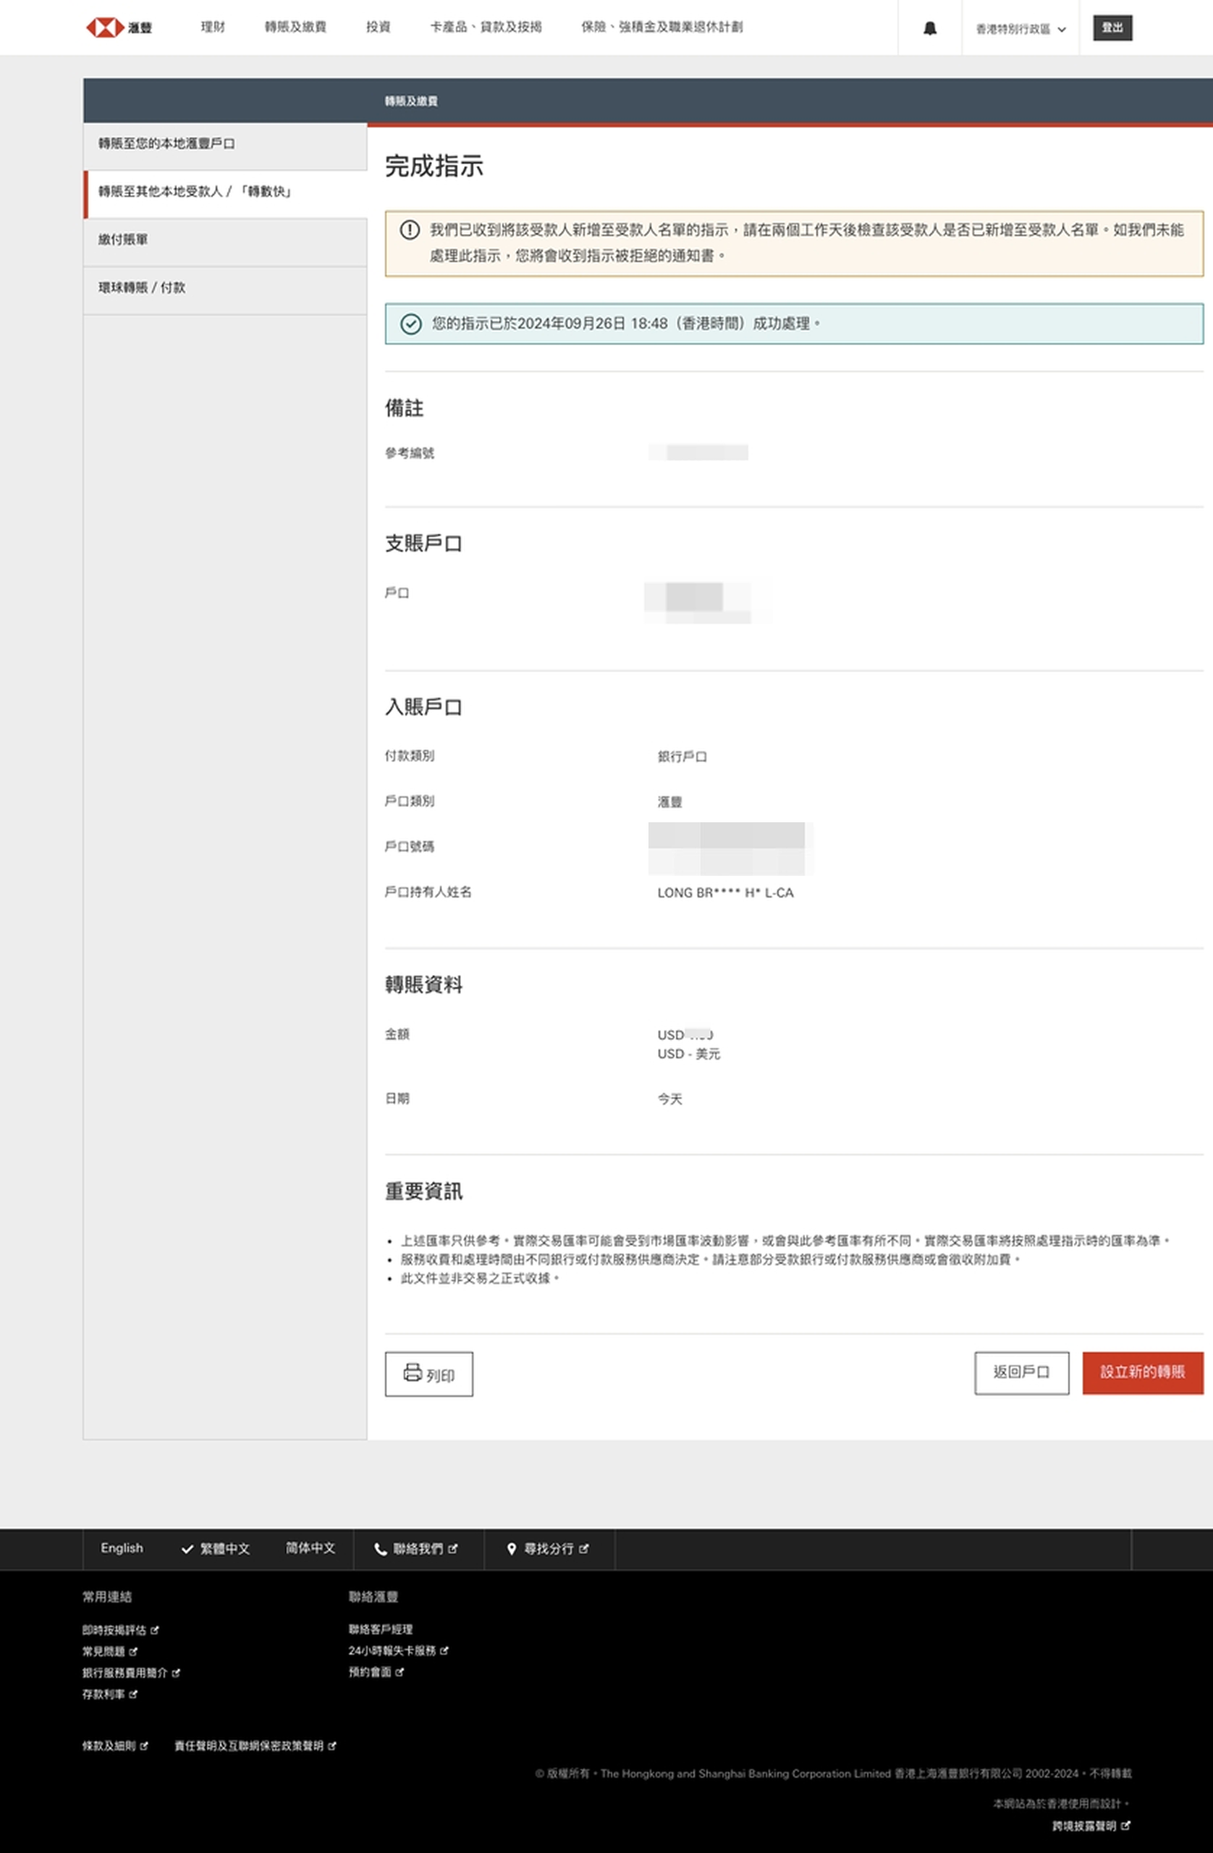This screenshot has height=1853, width=1213.
Task: Click the phone icon for contact us
Action: click(x=380, y=1550)
